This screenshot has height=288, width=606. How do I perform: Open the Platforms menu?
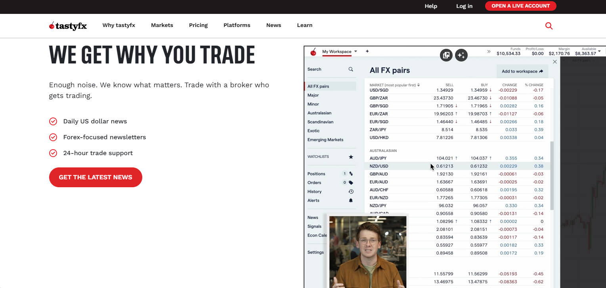click(x=237, y=25)
